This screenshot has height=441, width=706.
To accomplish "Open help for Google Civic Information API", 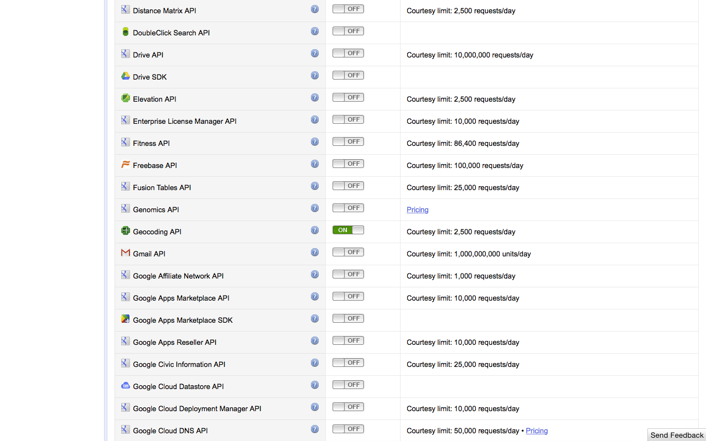I will (x=315, y=363).
